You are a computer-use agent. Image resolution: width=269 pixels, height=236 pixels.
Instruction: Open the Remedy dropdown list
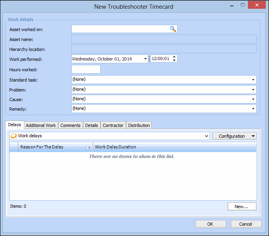[253, 109]
